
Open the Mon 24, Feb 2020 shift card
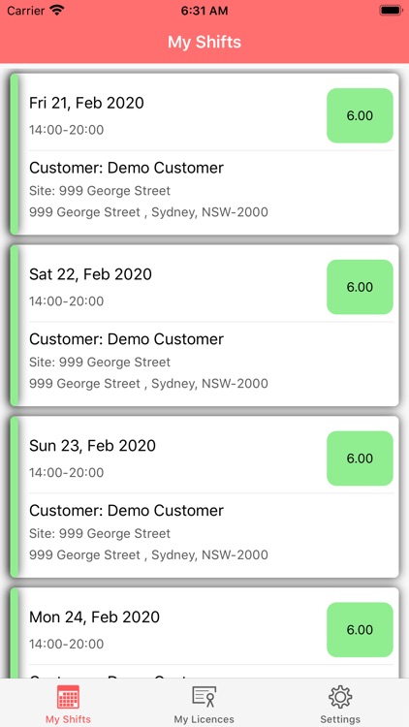(204, 633)
